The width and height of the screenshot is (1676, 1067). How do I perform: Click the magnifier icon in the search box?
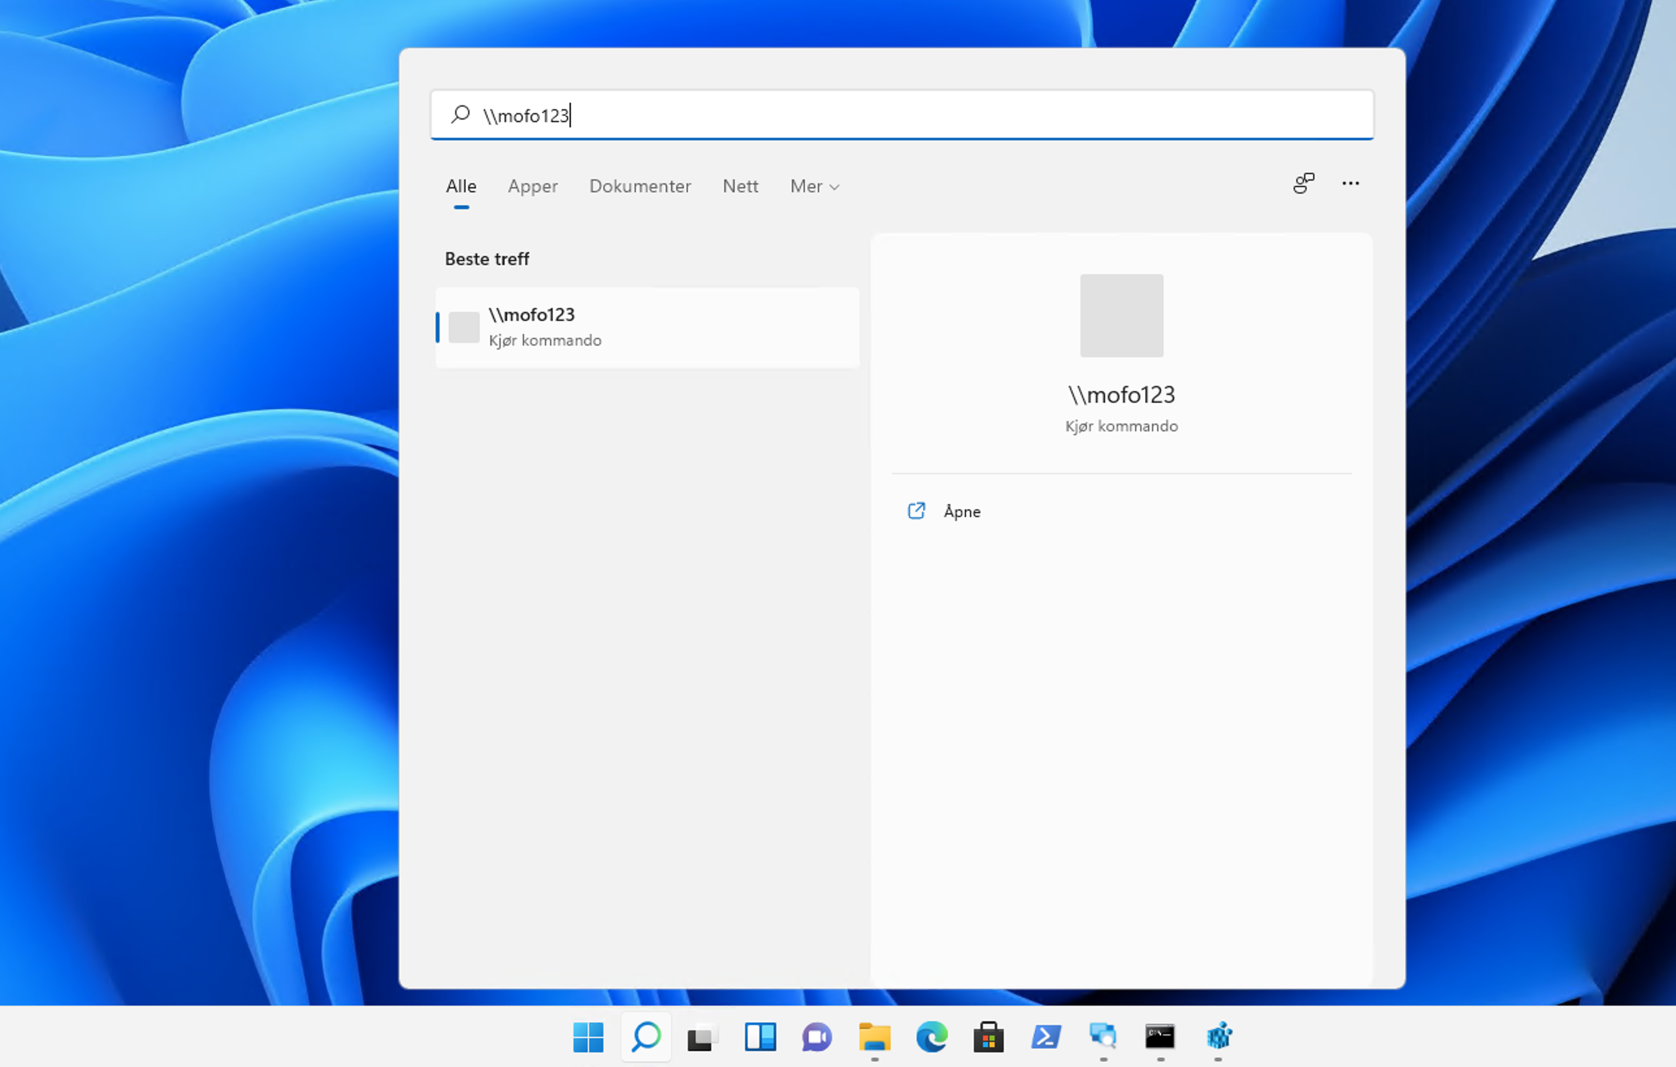[460, 114]
